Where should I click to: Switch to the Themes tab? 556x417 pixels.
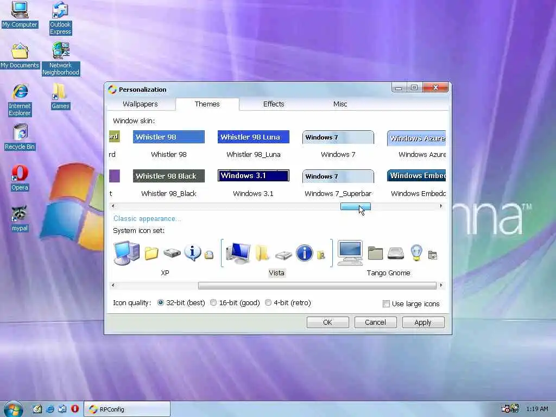(207, 104)
